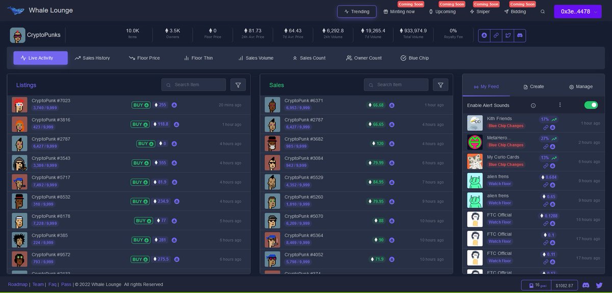Open CryptoPunks Twitter icon in header

(508, 36)
